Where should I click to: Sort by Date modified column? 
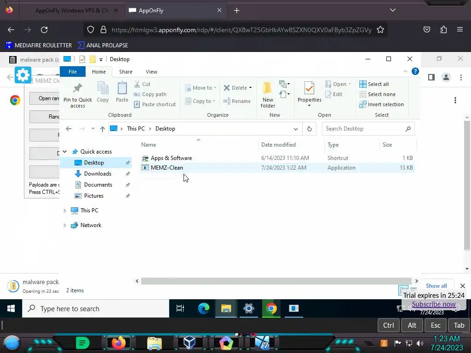tap(278, 145)
